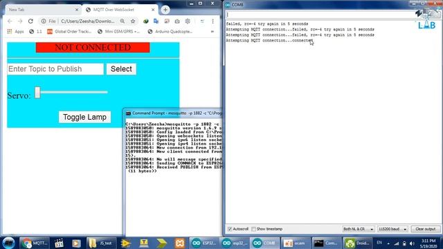Switch to the Command Prompt taskbar item
Image resolution: width=443 pixels, height=249 pixels.
pyautogui.click(x=326, y=243)
